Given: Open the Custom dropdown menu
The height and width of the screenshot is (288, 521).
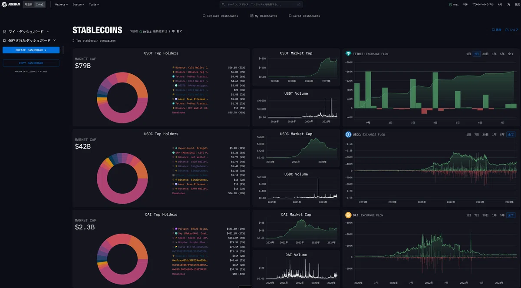Looking at the screenshot, I should tap(79, 4).
